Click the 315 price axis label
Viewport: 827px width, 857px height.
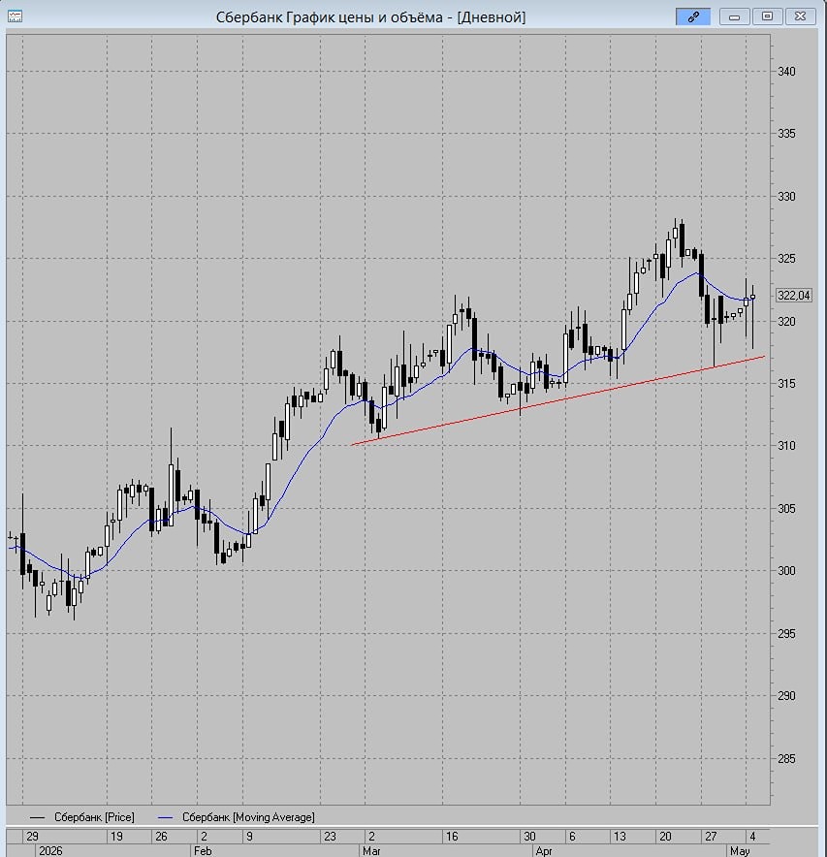[786, 384]
